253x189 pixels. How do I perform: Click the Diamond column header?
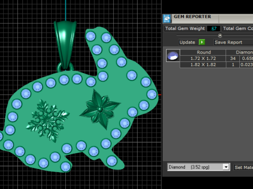[x=240, y=52]
